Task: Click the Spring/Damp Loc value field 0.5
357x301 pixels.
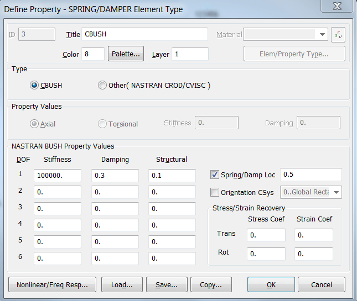Action: pos(311,175)
